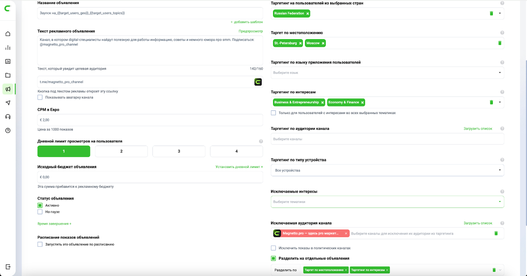This screenshot has width=527, height=276.
Task: Open help for app language targeting
Action: [x=502, y=63]
